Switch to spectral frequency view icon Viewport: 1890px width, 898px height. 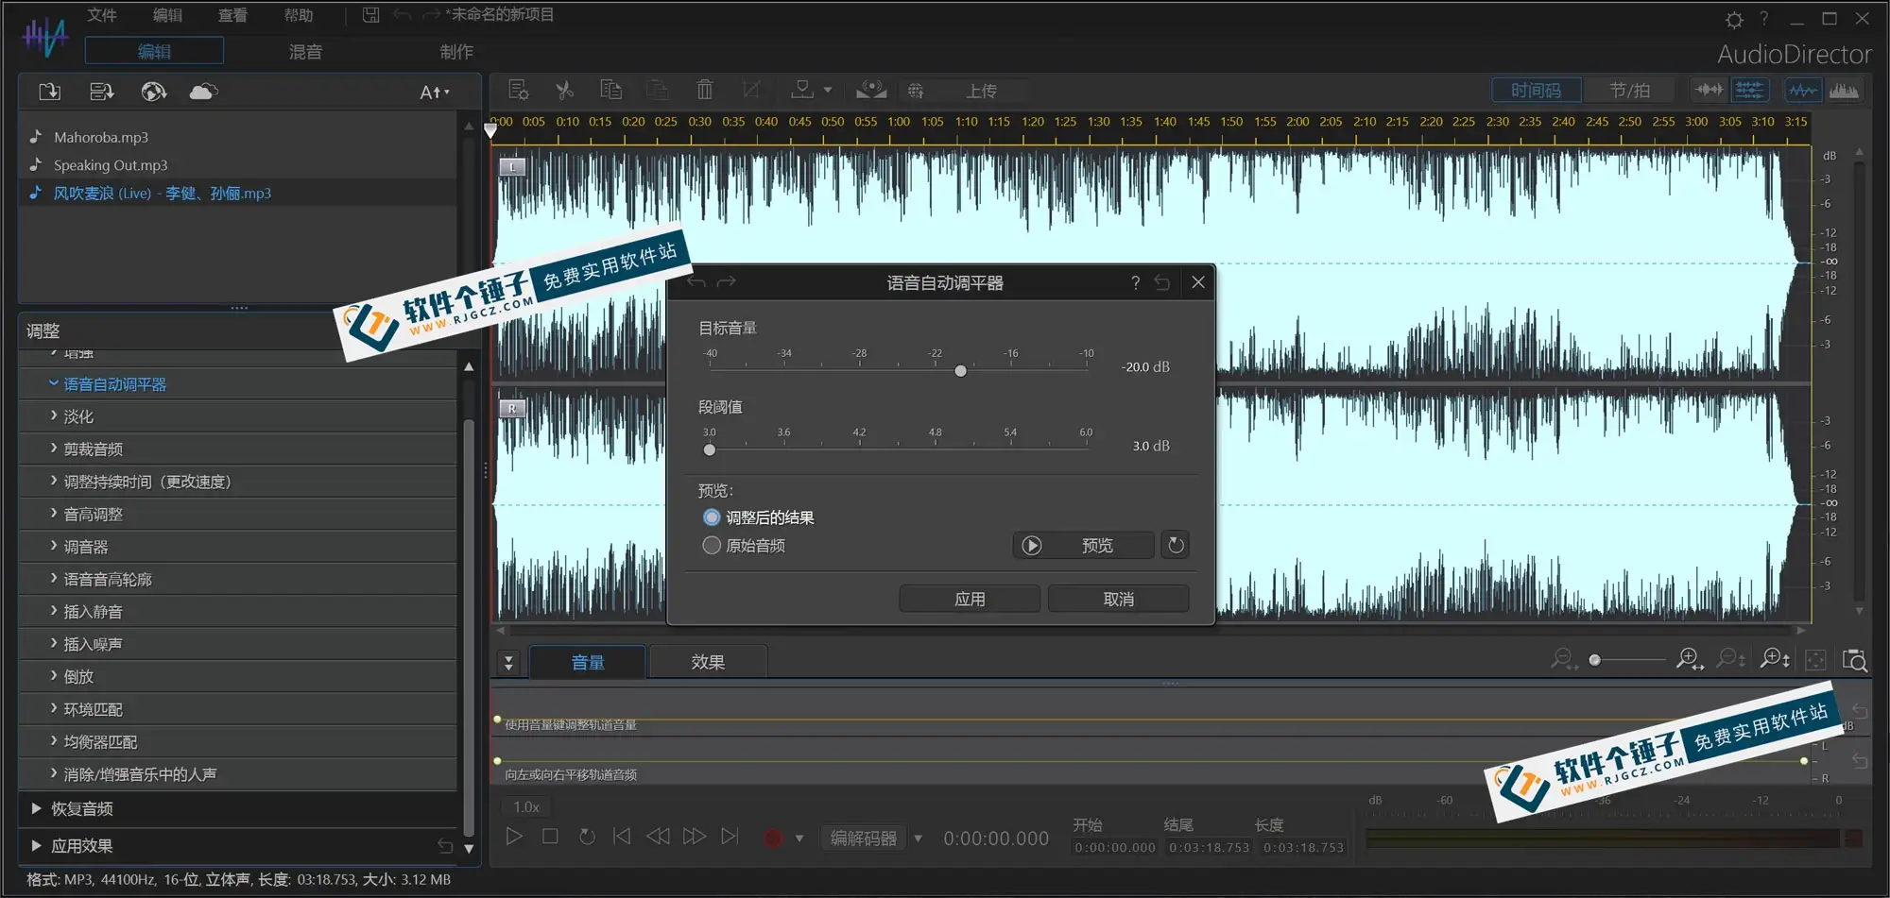(x=1844, y=89)
